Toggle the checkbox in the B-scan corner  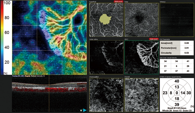(81, 110)
